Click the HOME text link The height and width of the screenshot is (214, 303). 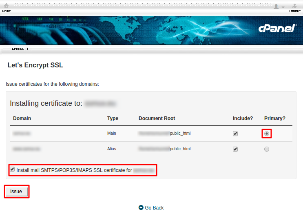tap(7, 11)
